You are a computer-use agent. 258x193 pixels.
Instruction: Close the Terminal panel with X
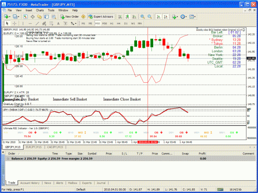(3, 152)
